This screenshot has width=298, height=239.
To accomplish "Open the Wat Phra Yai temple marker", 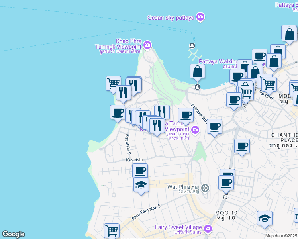I will tap(205, 188).
